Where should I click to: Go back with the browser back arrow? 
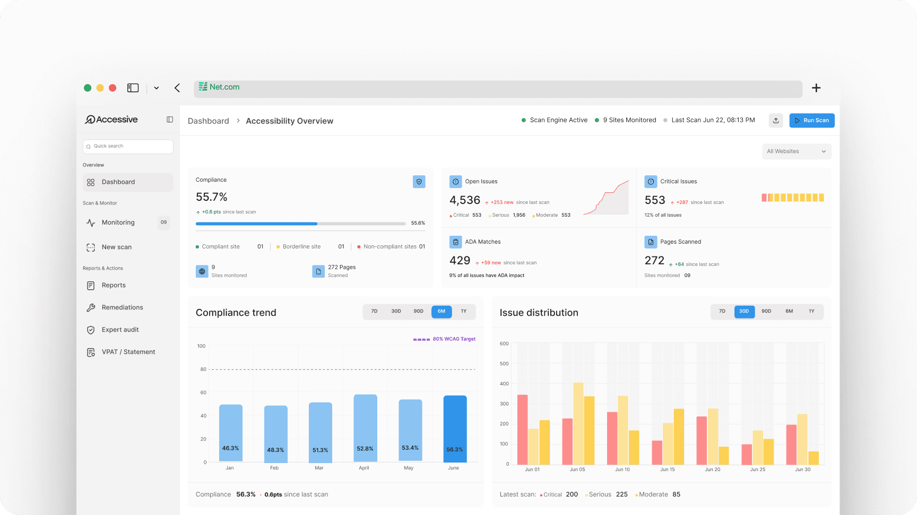177,88
